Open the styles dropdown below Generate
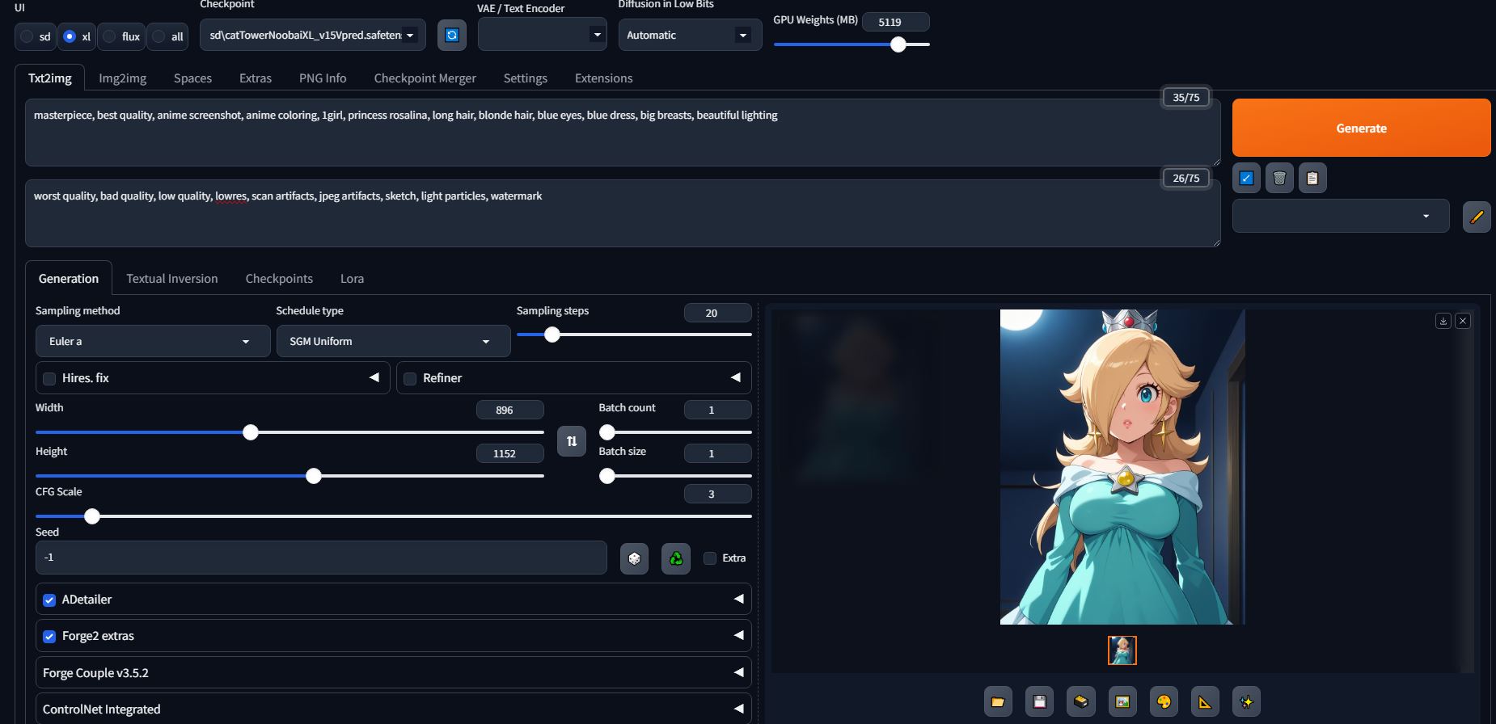 click(x=1341, y=217)
